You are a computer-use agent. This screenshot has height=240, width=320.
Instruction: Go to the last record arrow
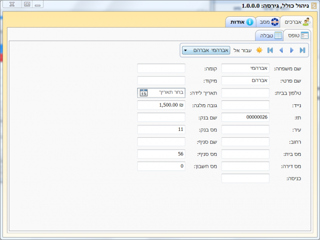click(302, 50)
